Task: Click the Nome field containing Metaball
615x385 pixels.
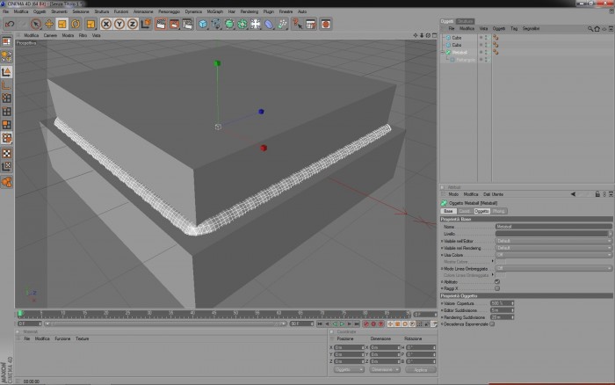Action: 553,227
